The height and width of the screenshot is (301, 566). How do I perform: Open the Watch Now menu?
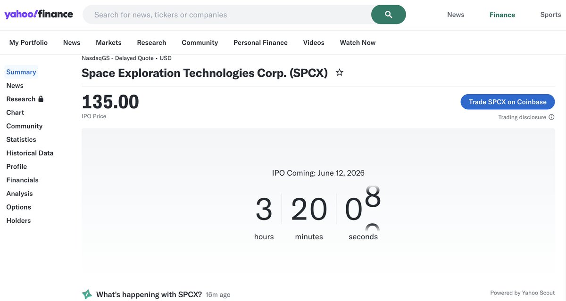(358, 42)
